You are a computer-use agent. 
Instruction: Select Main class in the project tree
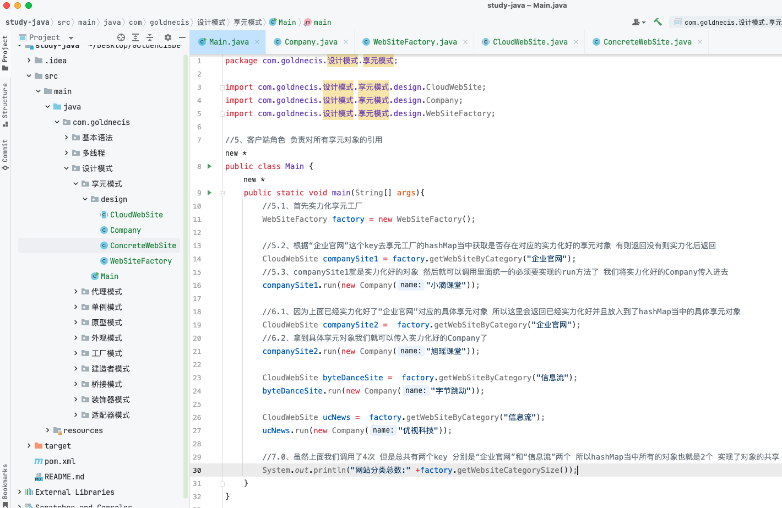tap(109, 276)
